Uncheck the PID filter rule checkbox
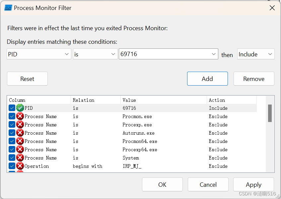 12,108
